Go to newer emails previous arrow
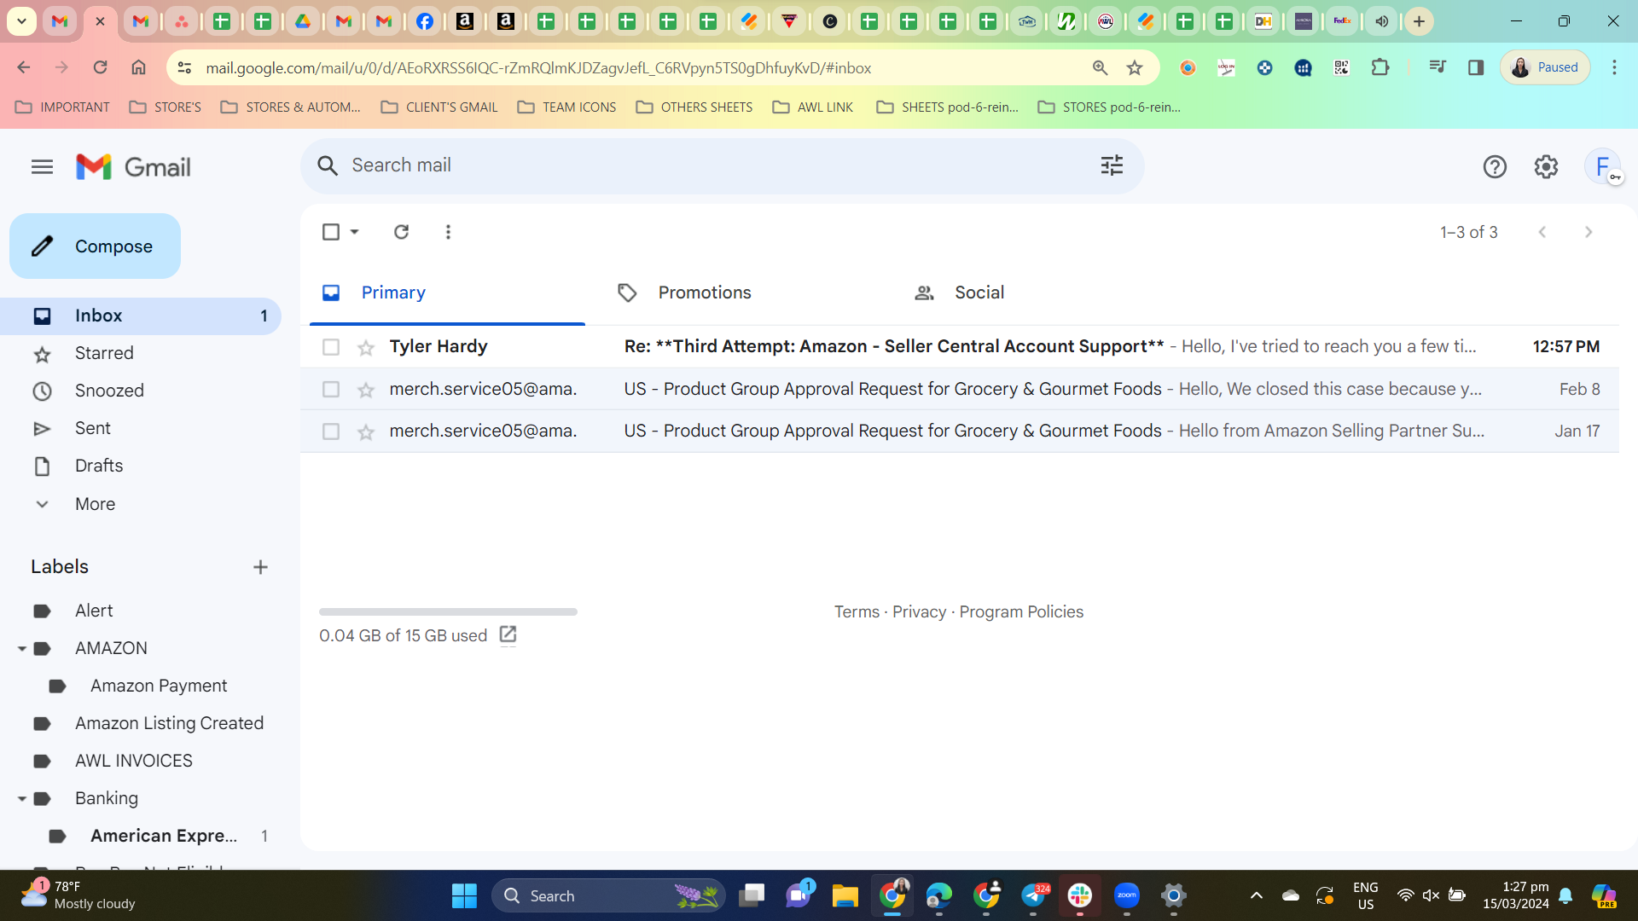Screen dimensions: 1638x921 (1542, 232)
